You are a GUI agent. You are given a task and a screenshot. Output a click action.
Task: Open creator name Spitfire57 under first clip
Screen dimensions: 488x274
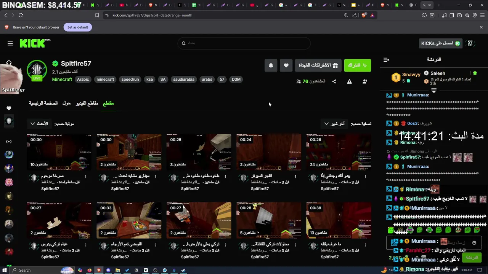(50, 189)
